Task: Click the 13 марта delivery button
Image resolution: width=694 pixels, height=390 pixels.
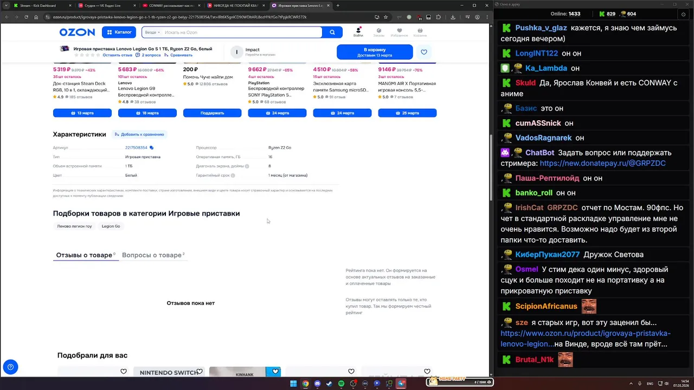Action: (x=82, y=113)
